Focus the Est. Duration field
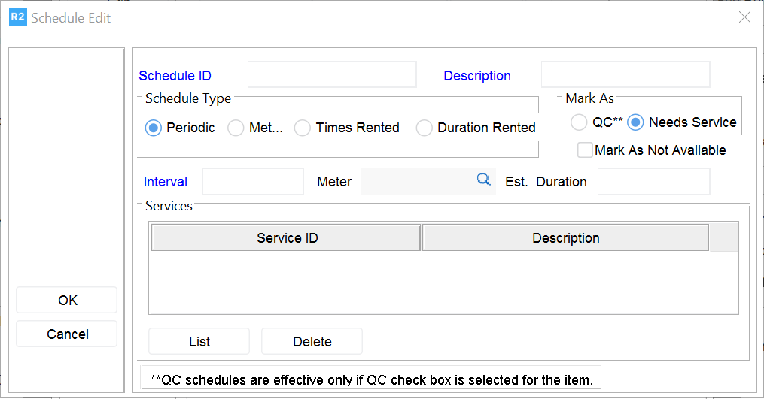Screen dimensions: 764x399 (653, 182)
